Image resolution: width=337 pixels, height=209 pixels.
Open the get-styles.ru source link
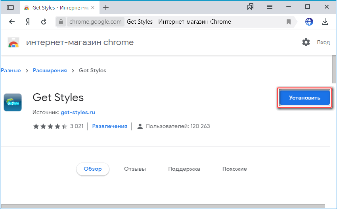click(x=78, y=112)
